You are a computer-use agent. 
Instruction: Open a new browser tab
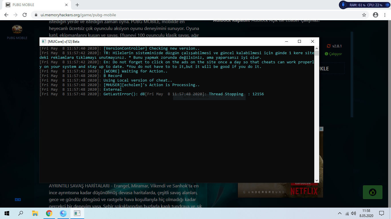point(77,5)
